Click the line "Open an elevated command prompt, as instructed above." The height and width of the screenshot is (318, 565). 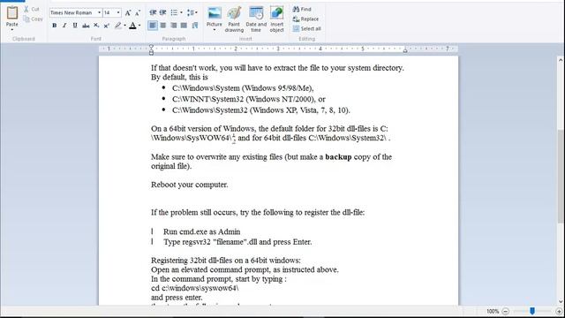coord(245,269)
